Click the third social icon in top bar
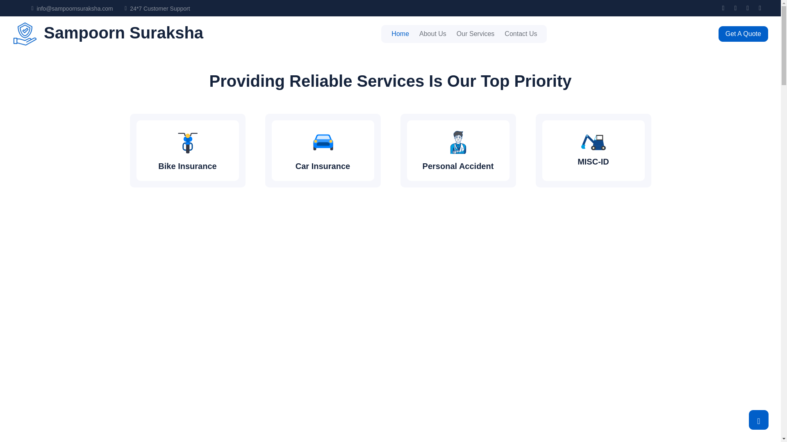Viewport: 787px width, 442px height. tap(748, 8)
